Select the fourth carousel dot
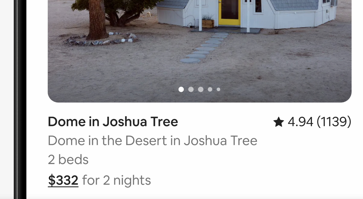Image resolution: width=363 pixels, height=199 pixels. (x=210, y=89)
